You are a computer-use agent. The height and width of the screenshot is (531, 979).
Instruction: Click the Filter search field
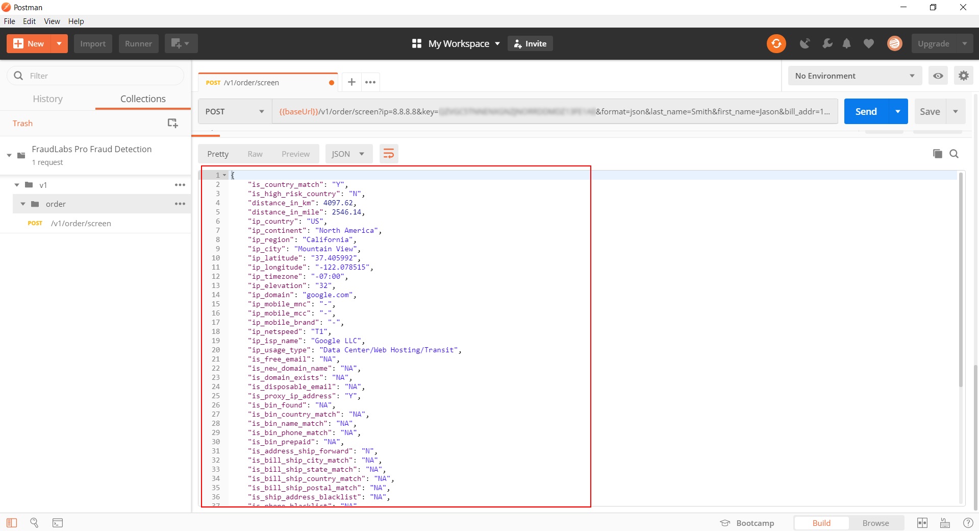pos(95,76)
